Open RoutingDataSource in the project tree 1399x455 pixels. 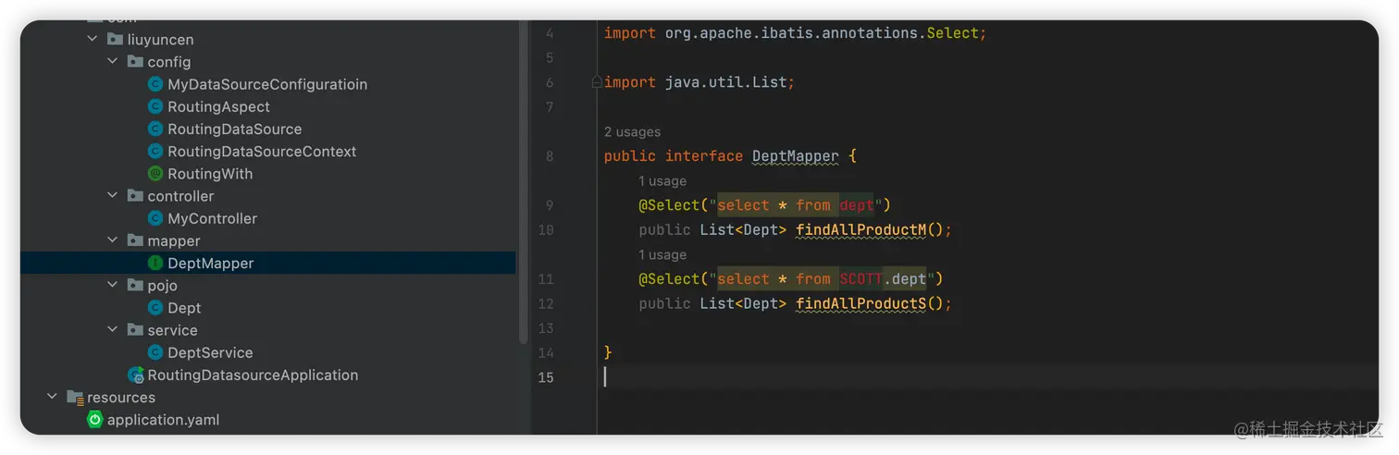234,129
